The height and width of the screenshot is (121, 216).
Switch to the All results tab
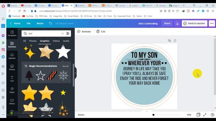click(x=25, y=41)
